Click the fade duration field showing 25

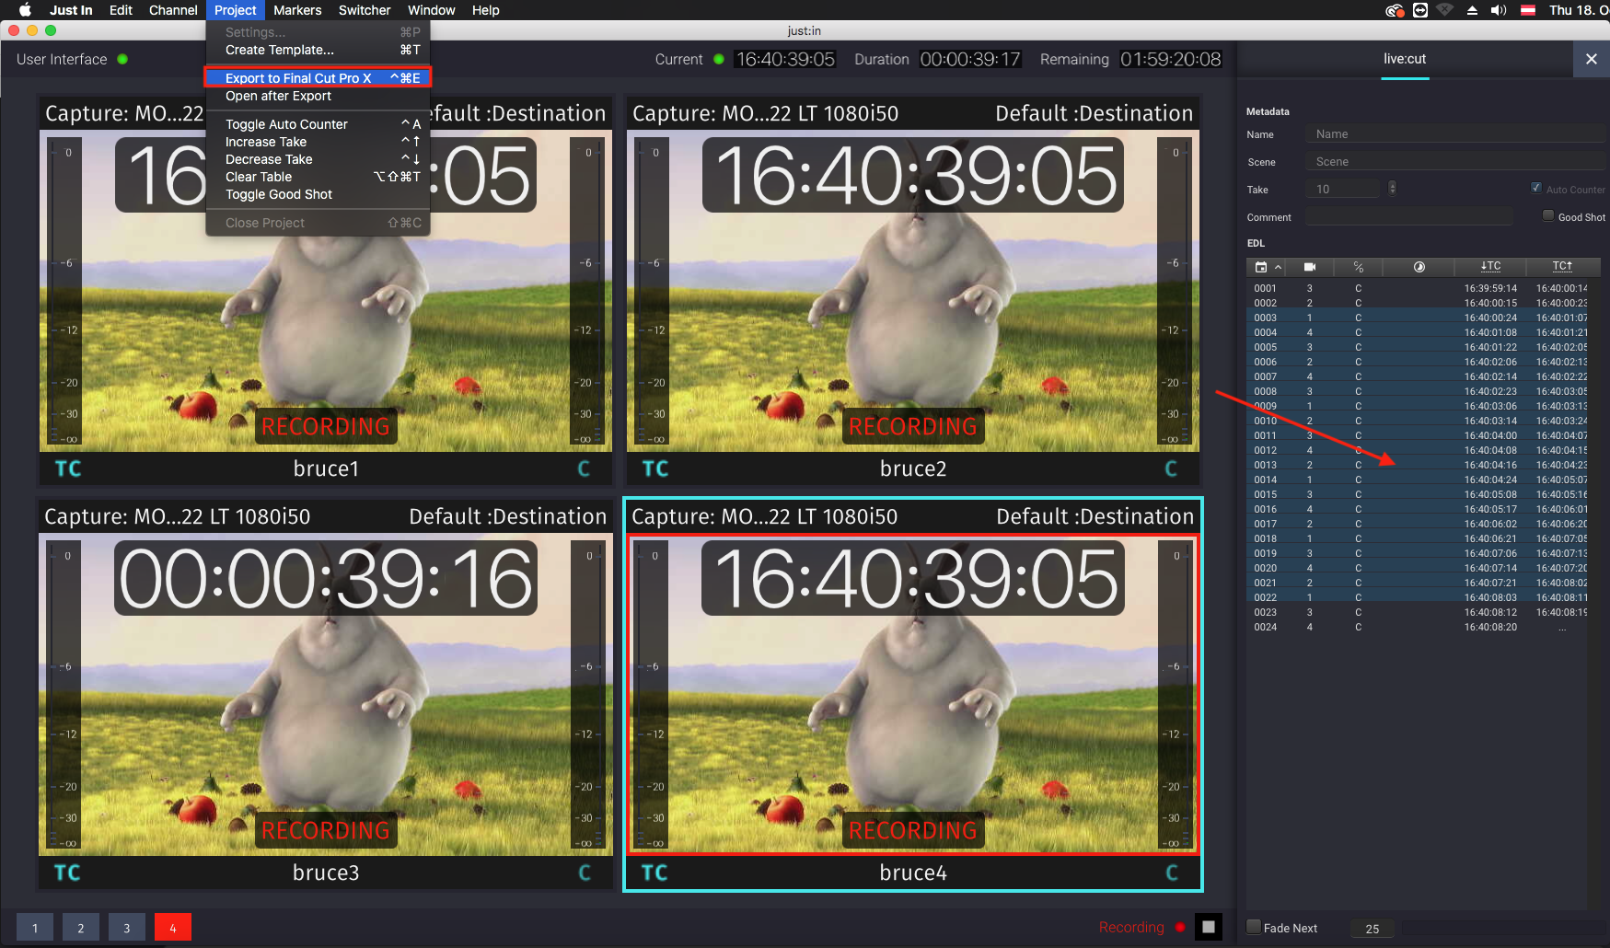point(1372,928)
